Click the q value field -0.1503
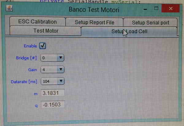184x126 pixels. (53, 105)
